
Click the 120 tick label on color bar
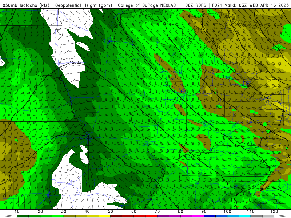[274, 211]
